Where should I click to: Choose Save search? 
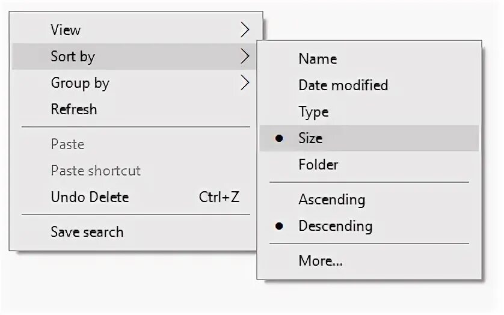[x=87, y=232]
